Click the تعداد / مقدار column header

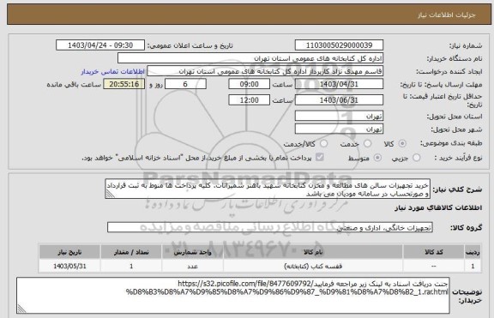coord(131,252)
